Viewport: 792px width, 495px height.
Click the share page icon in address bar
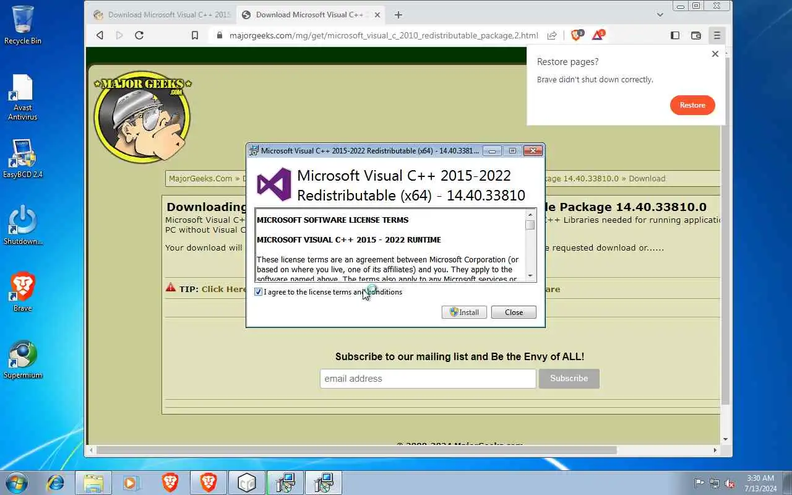pyautogui.click(x=552, y=35)
